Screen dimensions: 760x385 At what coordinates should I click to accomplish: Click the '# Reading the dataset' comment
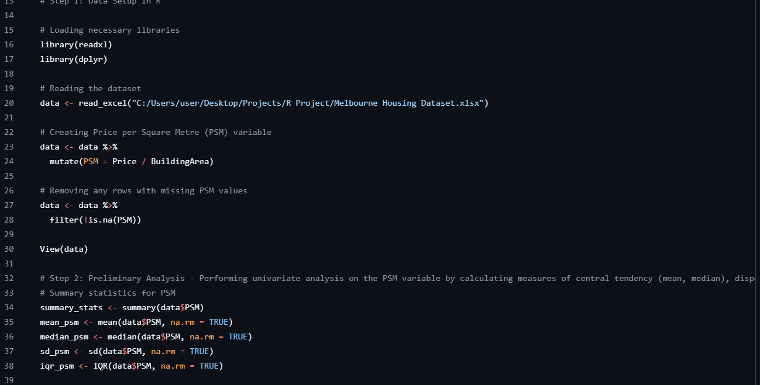click(90, 88)
